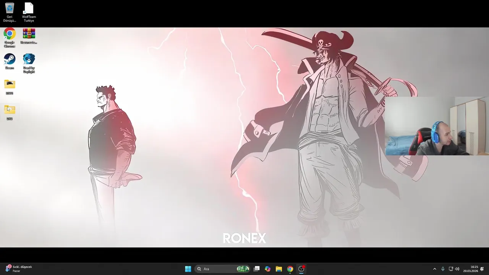Screen dimensions: 489x275
Task: Open the volume control in system tray
Action: [x=457, y=269]
